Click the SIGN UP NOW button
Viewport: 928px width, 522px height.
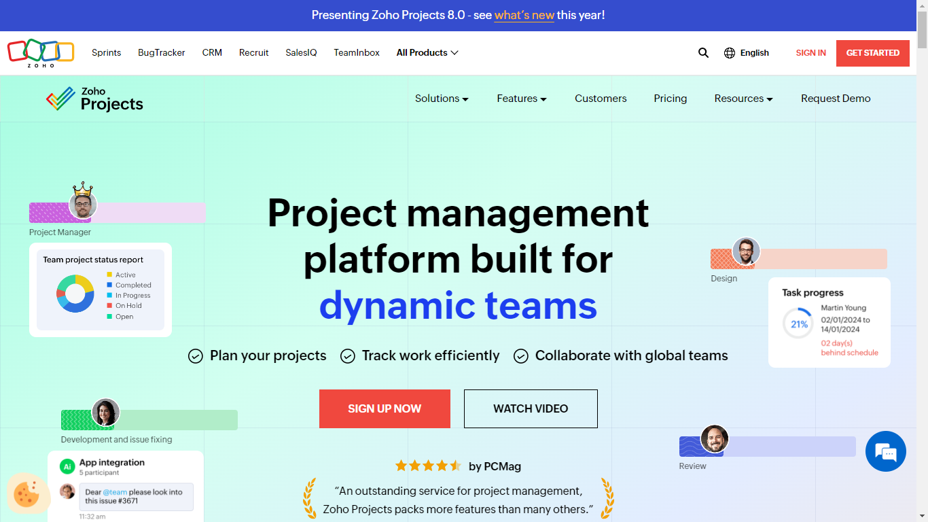click(x=385, y=408)
